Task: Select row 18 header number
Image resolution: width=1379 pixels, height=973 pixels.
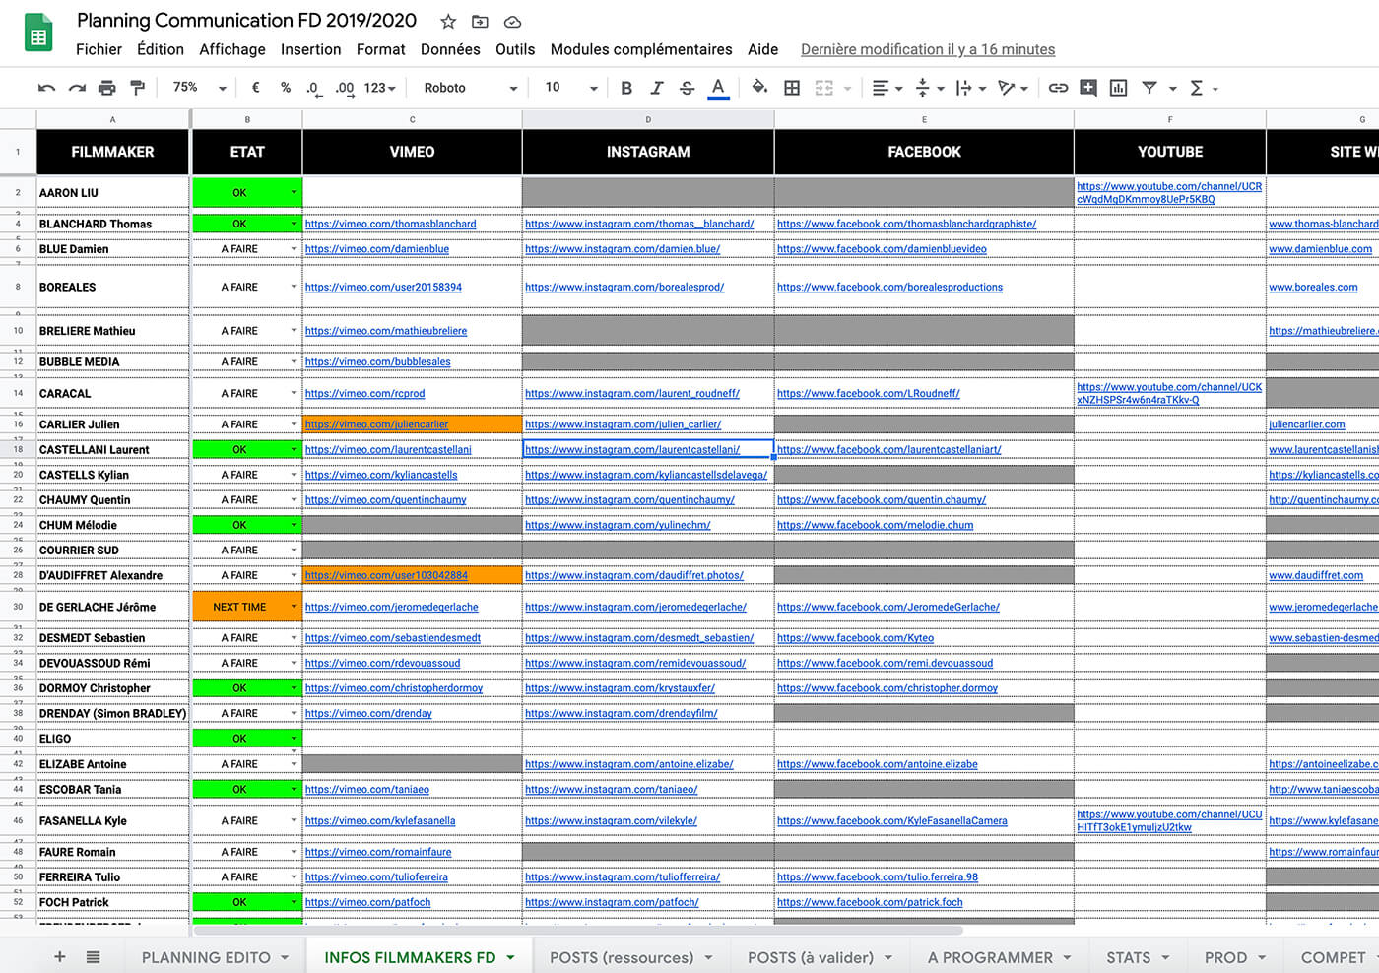Action: coord(18,449)
